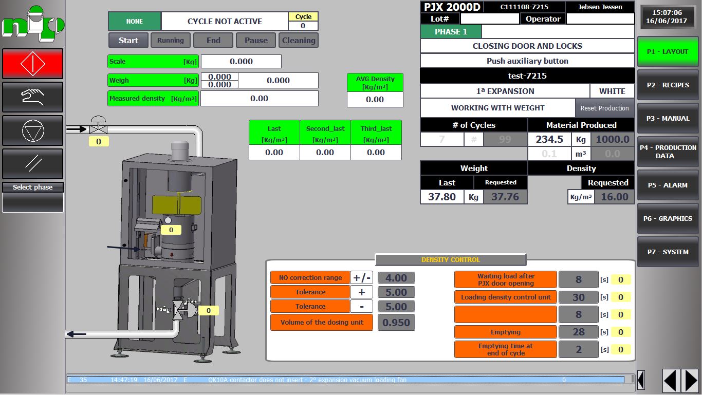Open the P4 - PRODUCTION DATA page
The height and width of the screenshot is (395, 702).
(668, 152)
